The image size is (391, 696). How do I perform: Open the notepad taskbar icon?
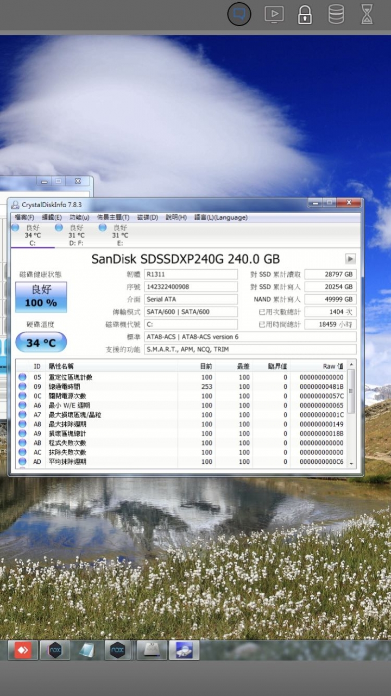(87, 650)
